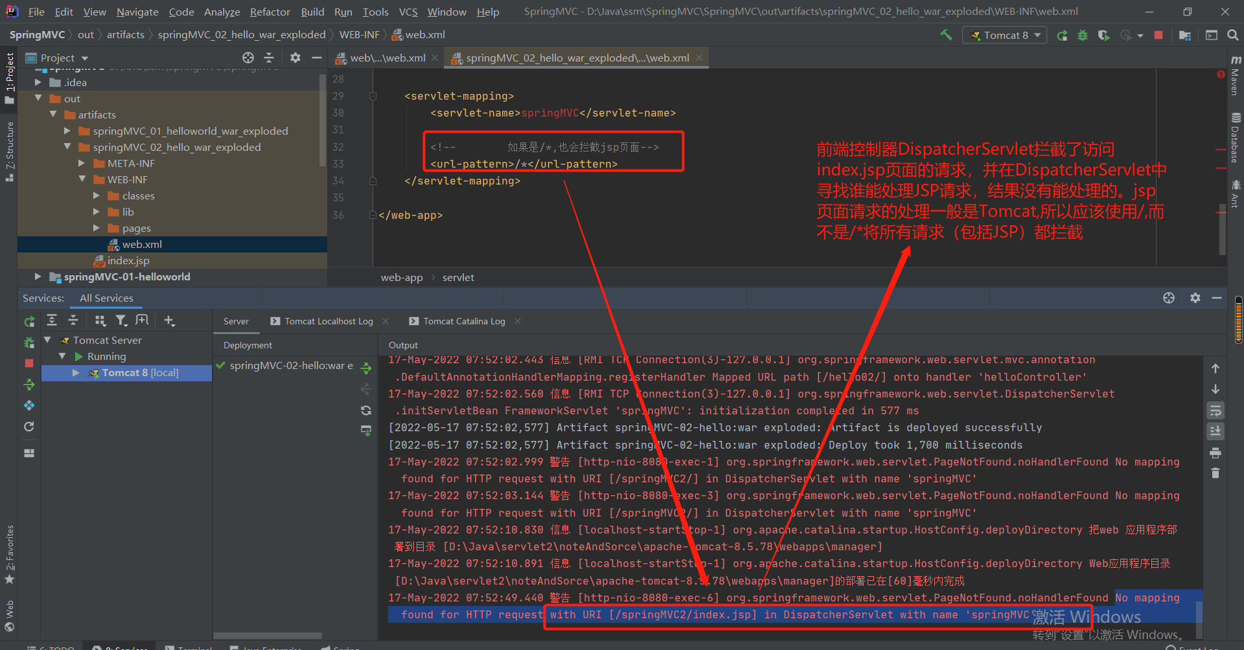Select the Tomcat 8 [local] server node
This screenshot has height=650, width=1244.
point(126,372)
